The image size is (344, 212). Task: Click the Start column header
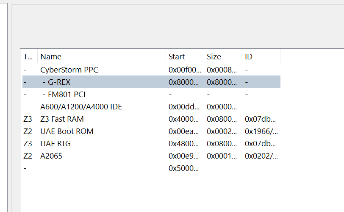tap(177, 56)
